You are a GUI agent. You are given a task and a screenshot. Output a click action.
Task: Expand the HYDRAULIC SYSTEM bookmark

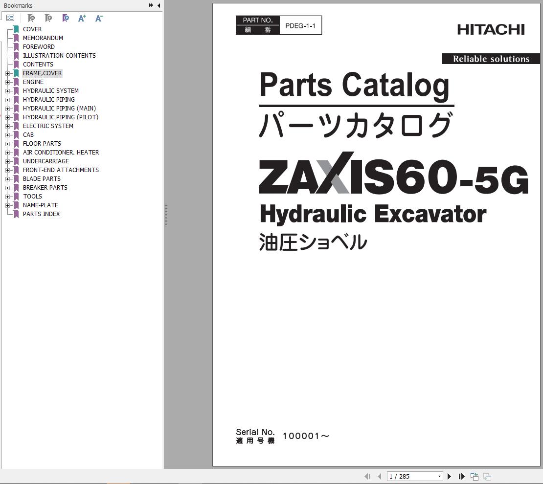pyautogui.click(x=8, y=91)
